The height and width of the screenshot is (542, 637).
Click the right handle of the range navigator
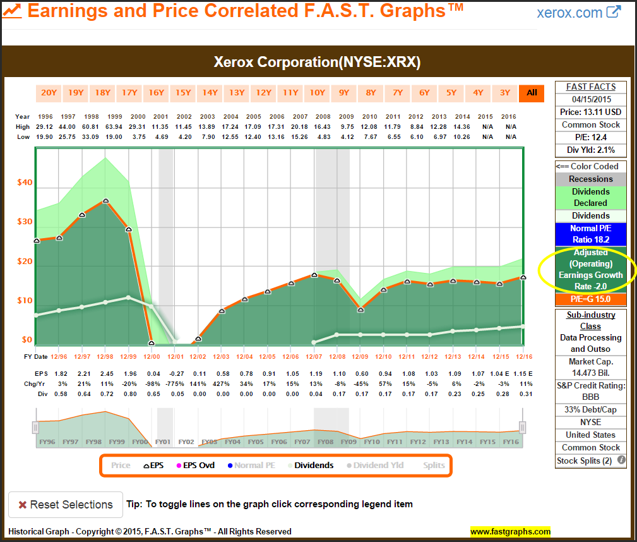click(522, 428)
